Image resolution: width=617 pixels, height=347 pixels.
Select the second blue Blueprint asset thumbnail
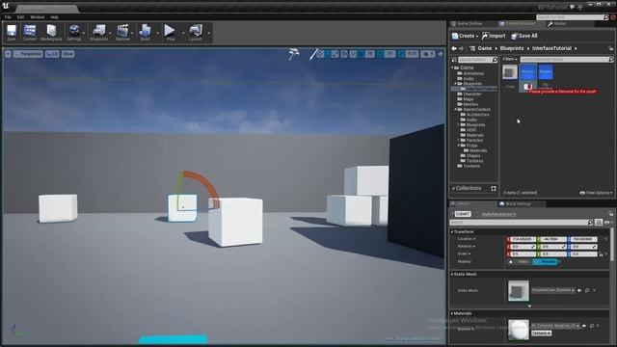coord(546,72)
